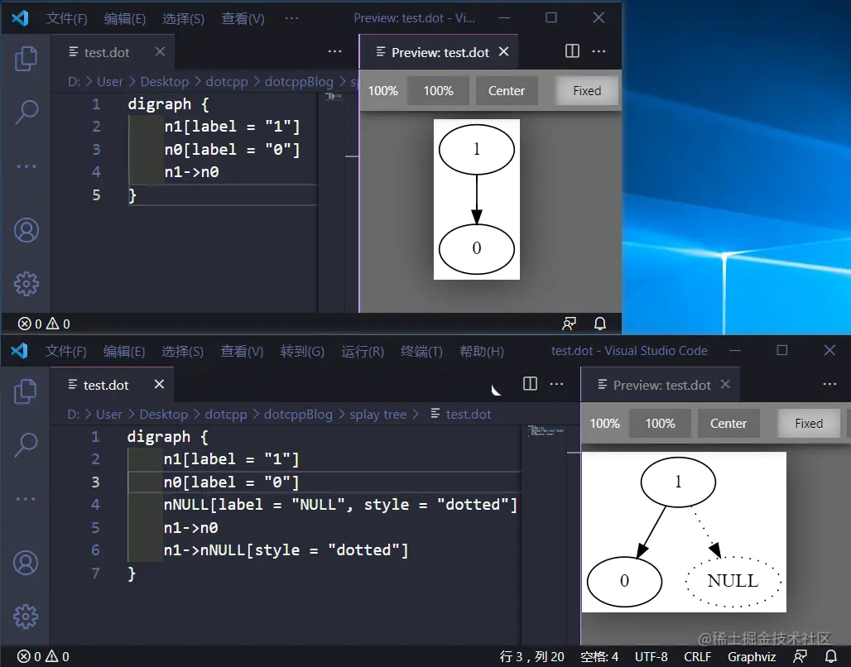Image resolution: width=851 pixels, height=667 pixels.
Task: Open more actions for preview group in bottom window
Action: coord(829,384)
